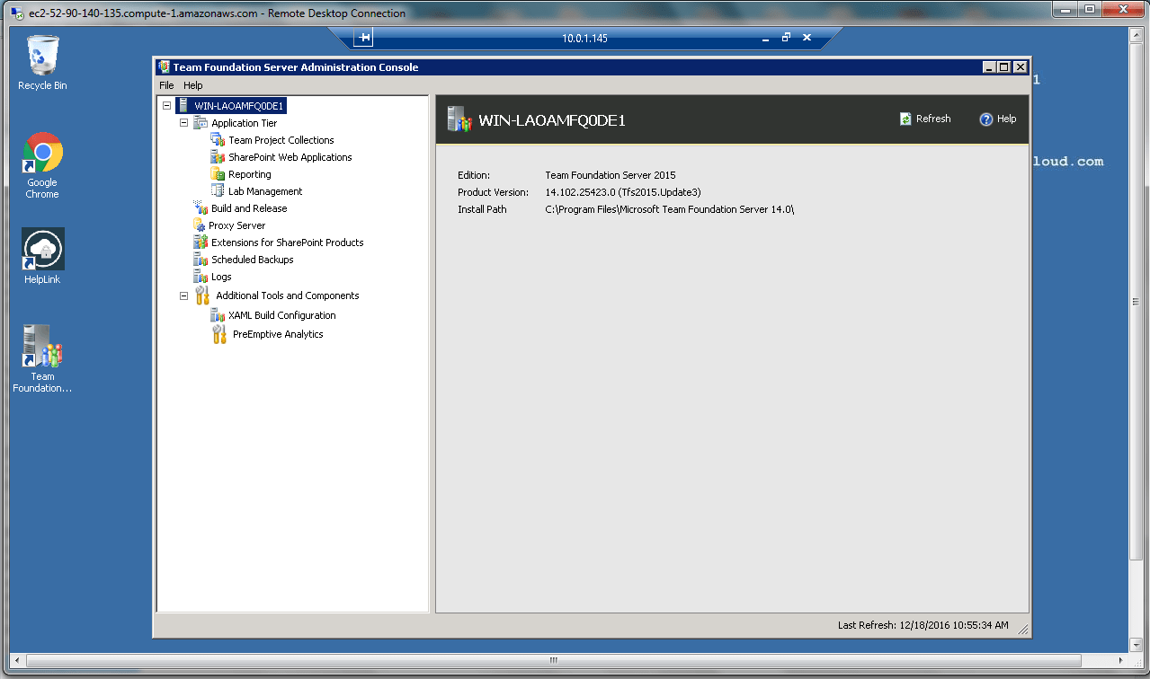Click the Team Project Collections icon

coord(217,140)
